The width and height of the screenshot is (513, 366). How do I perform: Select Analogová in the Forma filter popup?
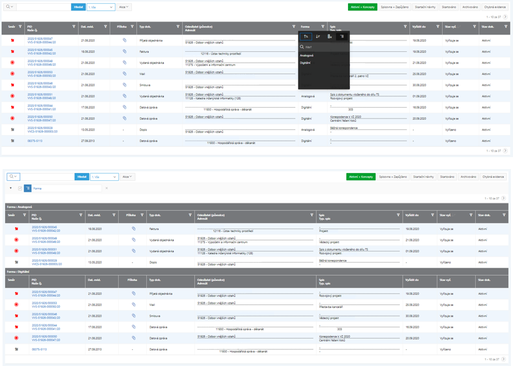(307, 56)
